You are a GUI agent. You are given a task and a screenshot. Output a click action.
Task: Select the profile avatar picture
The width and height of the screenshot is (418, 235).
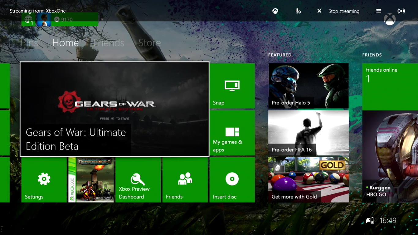[44, 20]
